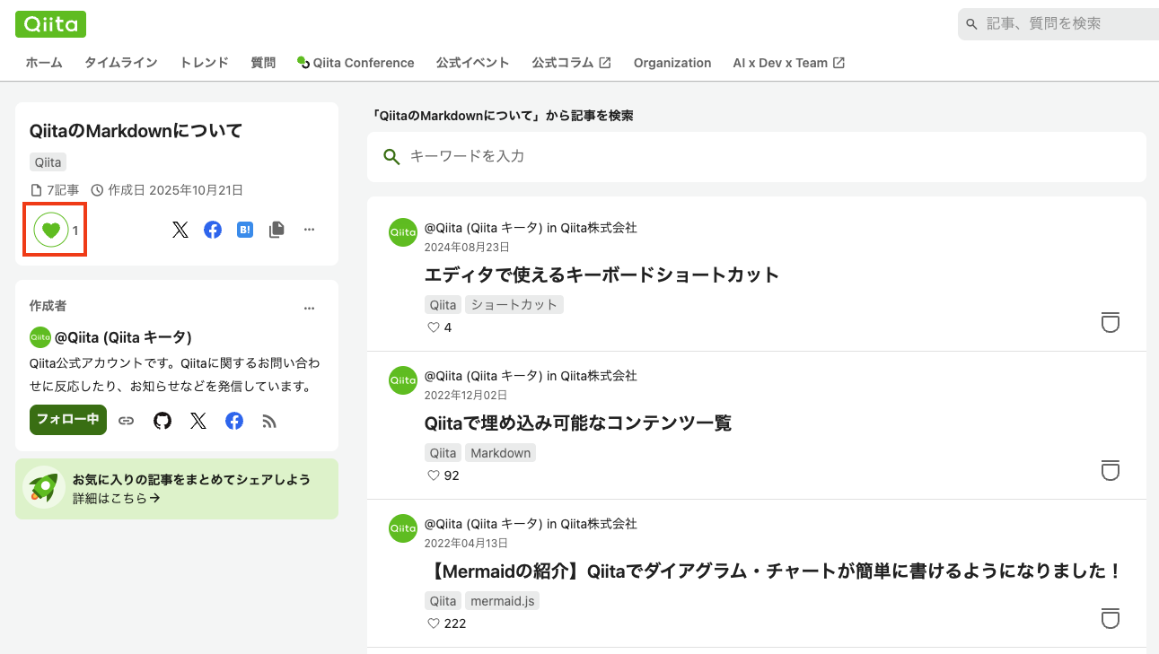
Task: Open more options next to share icons
Action: point(309,230)
